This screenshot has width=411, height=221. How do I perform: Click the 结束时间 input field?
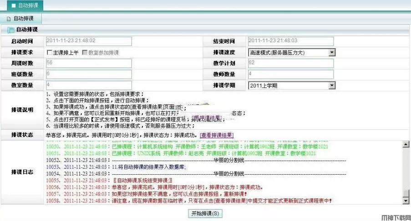click(291, 41)
